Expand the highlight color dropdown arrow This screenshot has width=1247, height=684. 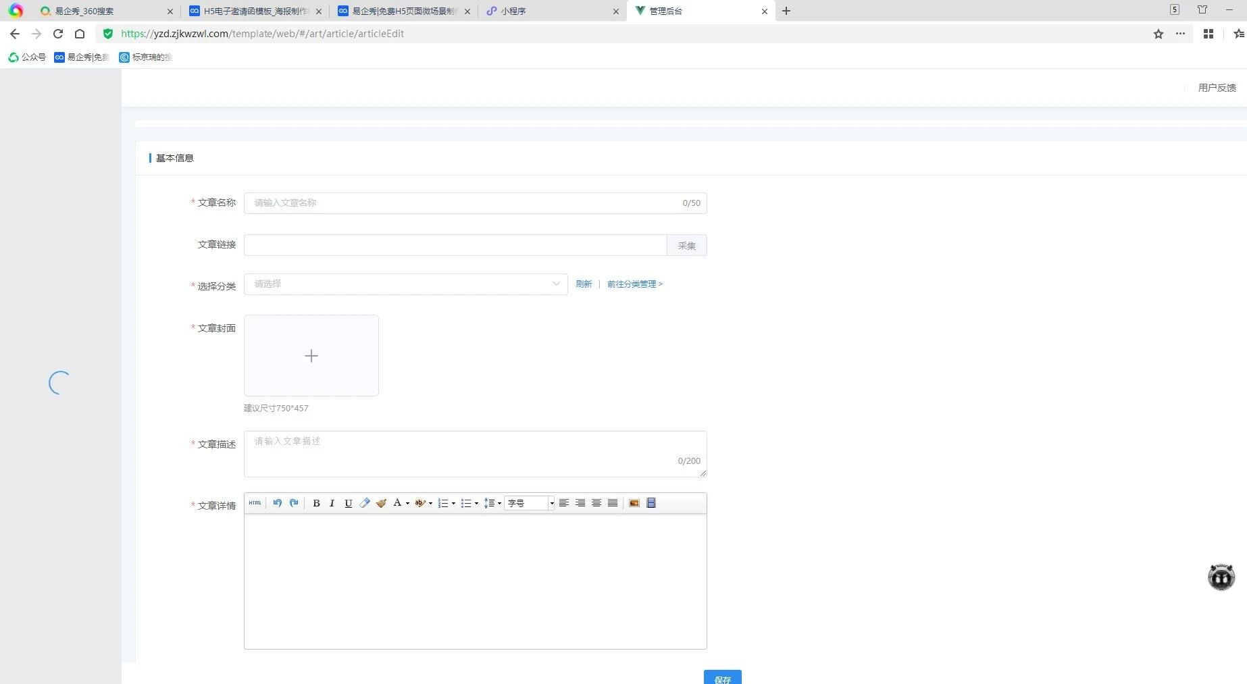click(430, 503)
